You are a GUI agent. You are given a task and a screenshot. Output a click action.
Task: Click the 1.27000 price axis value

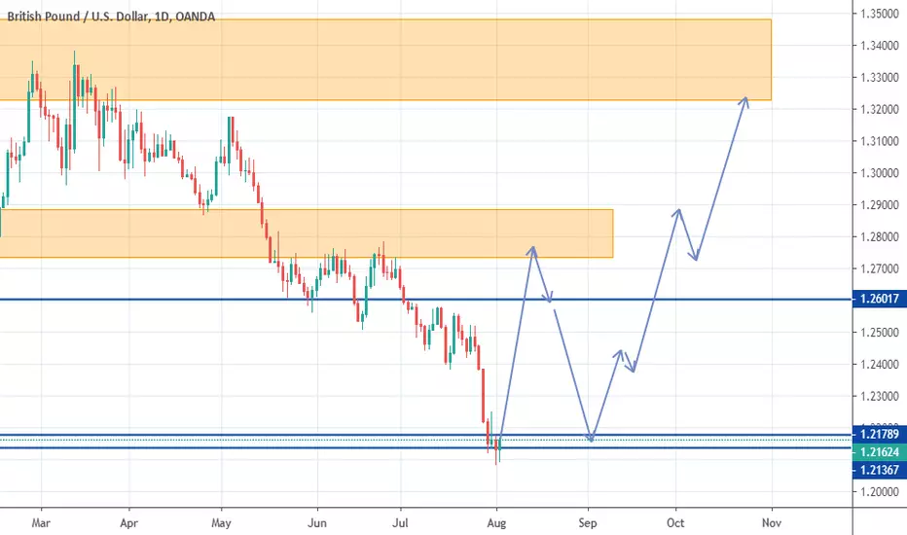point(880,268)
